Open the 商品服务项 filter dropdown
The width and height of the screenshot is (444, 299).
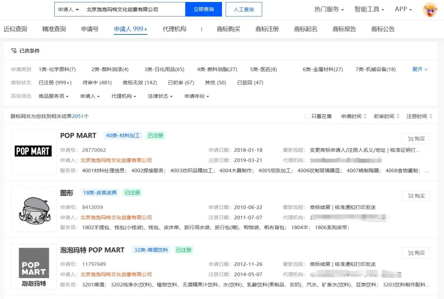coord(53,96)
